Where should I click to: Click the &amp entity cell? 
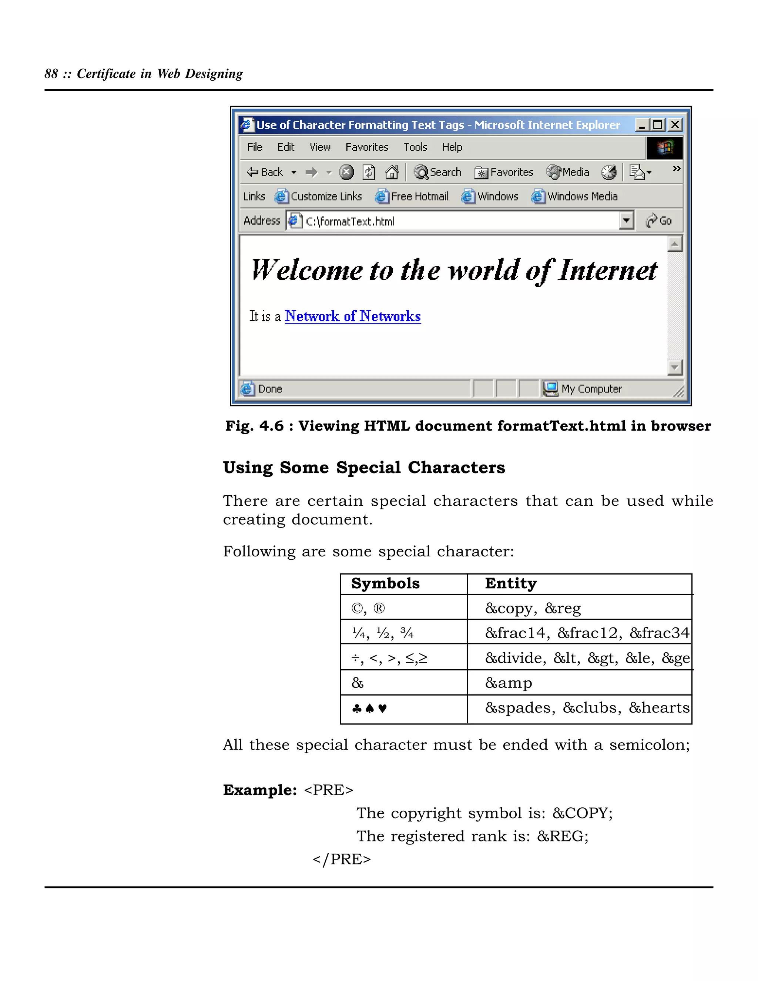click(x=579, y=682)
